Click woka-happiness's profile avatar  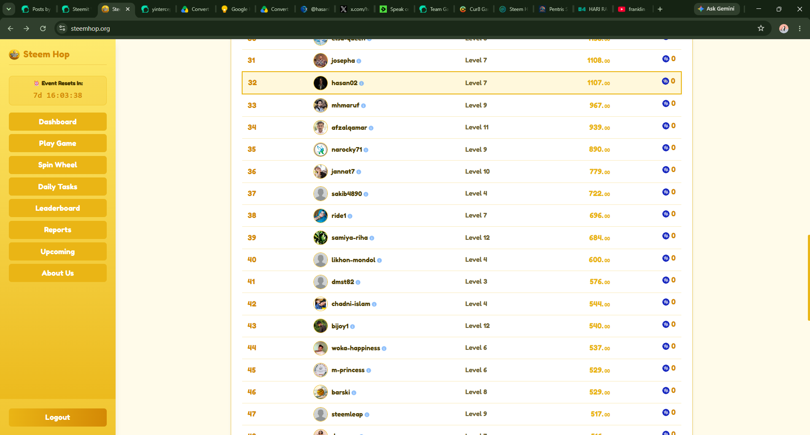tap(321, 348)
